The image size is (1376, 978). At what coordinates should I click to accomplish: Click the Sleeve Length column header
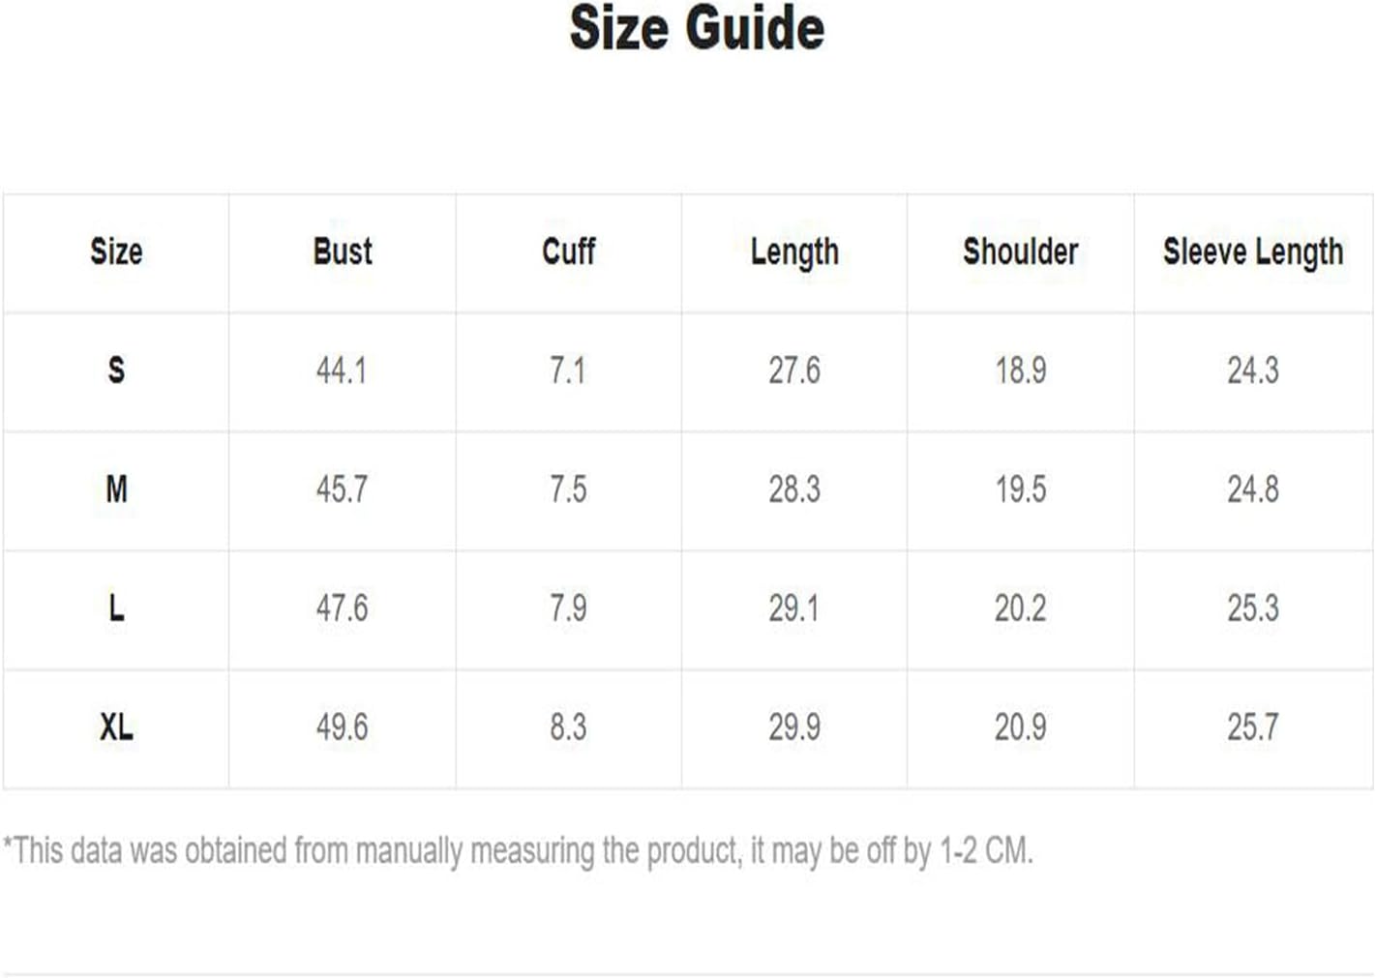[x=1253, y=252]
